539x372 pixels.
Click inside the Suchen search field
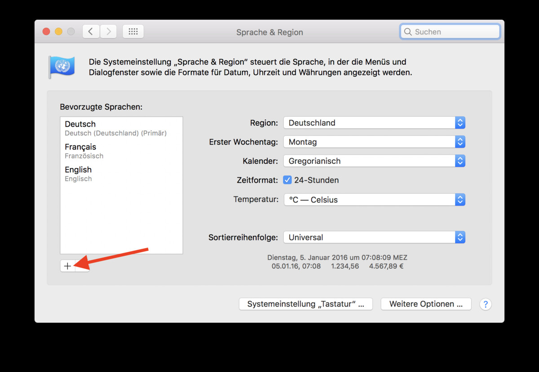coord(449,31)
